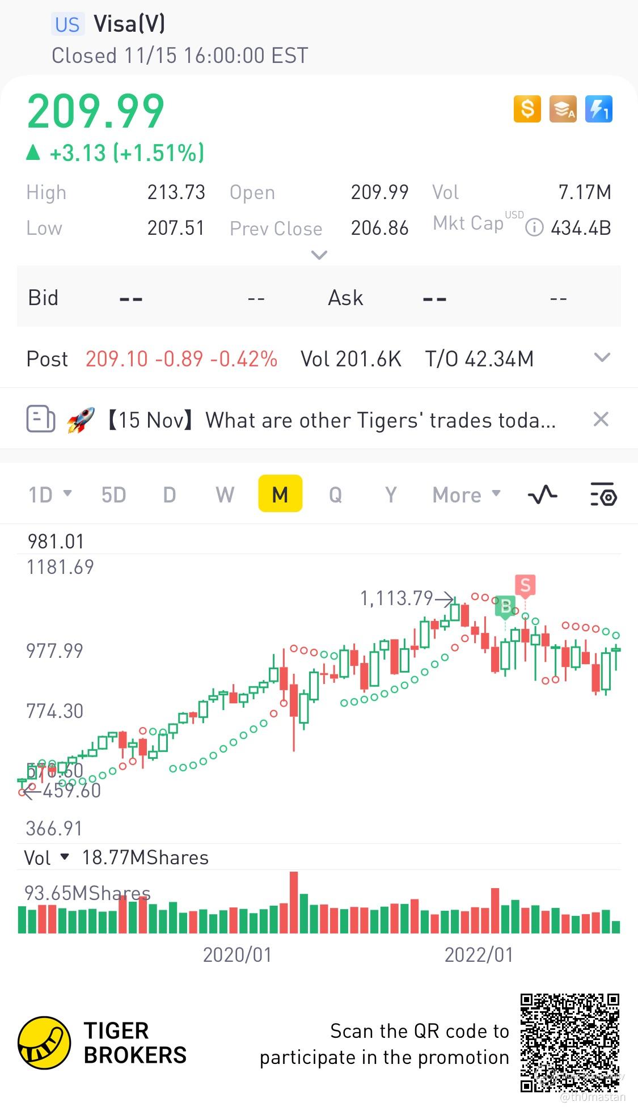The image size is (638, 1111).
Task: Tap the red S sell marker on chart
Action: pos(525,585)
